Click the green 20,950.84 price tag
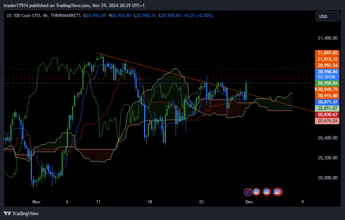Image resolution: width=345 pixels, height=220 pixels. [x=327, y=83]
